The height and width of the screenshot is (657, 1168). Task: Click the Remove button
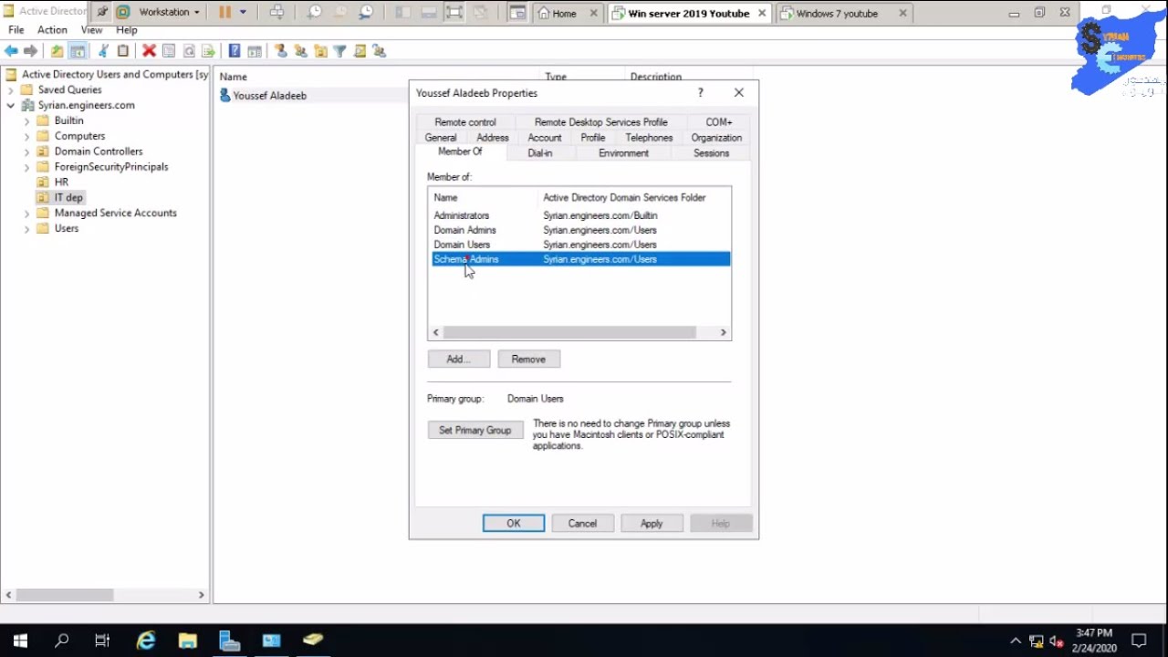(x=528, y=360)
